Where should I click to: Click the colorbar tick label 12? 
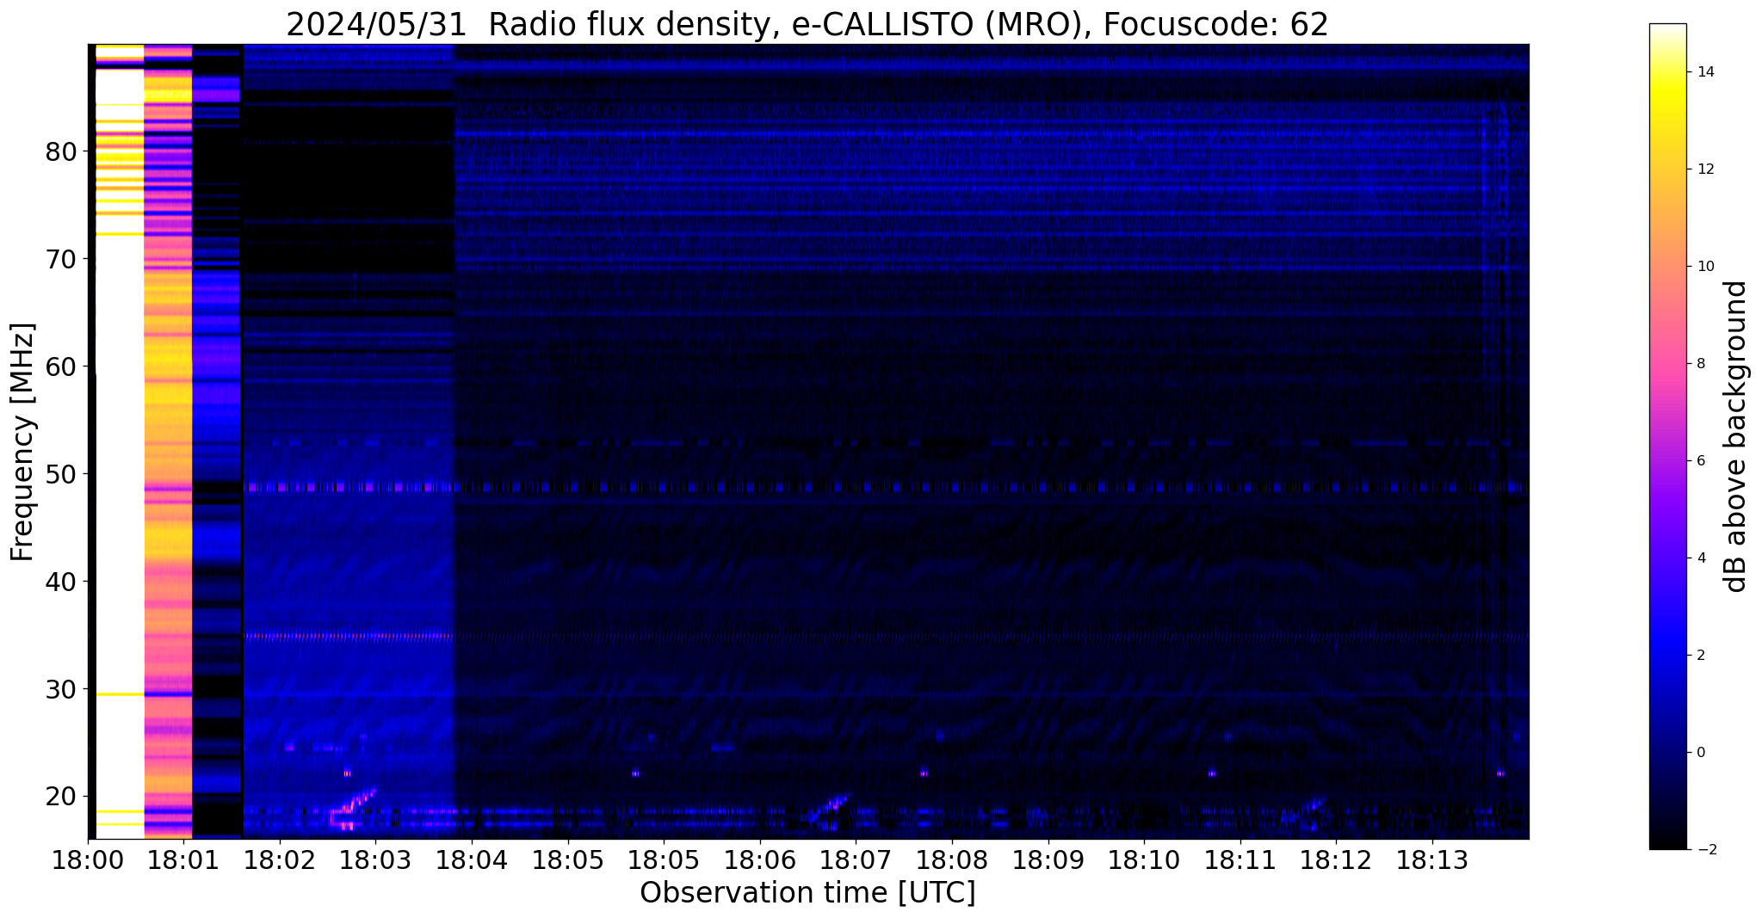click(x=1705, y=169)
